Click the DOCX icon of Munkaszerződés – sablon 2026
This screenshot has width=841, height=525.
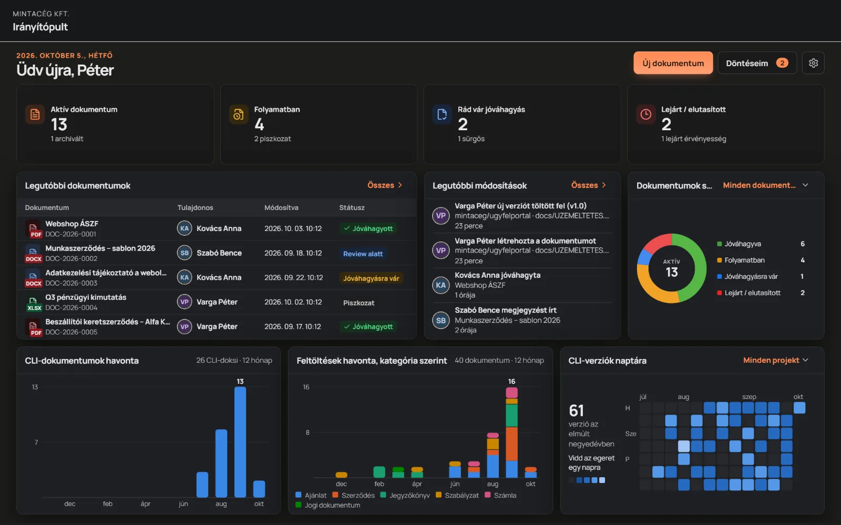[x=33, y=253]
